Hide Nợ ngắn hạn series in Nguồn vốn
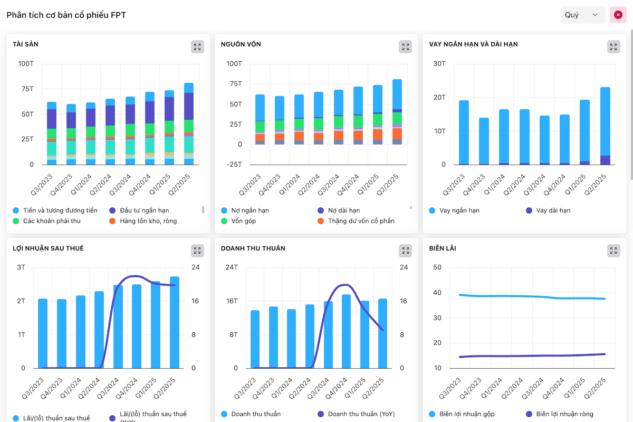Viewport: 633px width, 422px height. pos(250,210)
